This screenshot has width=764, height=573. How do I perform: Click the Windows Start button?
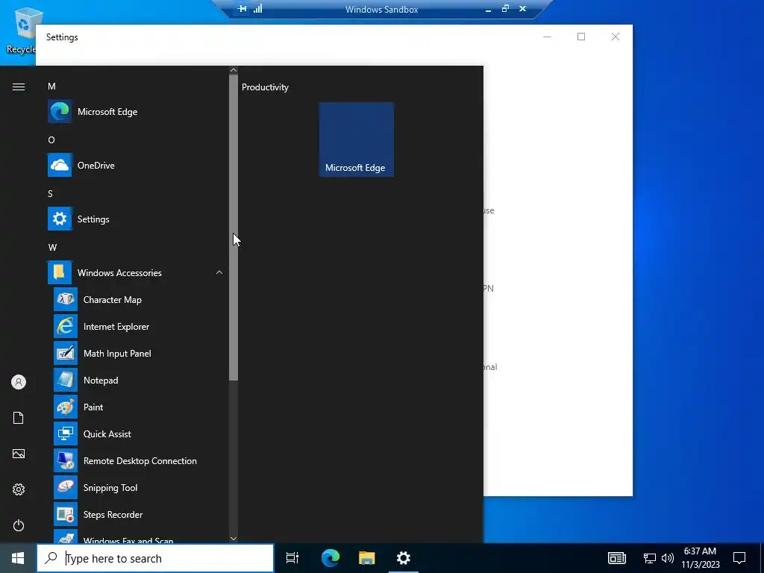pos(18,558)
